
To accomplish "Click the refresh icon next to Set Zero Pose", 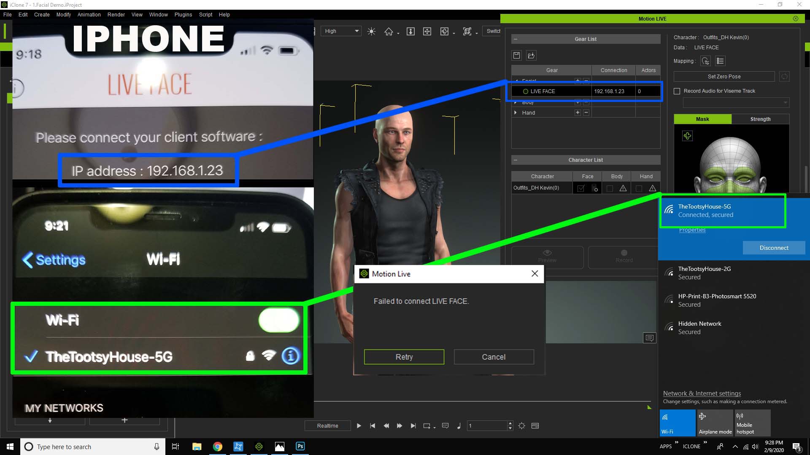I will tap(784, 77).
